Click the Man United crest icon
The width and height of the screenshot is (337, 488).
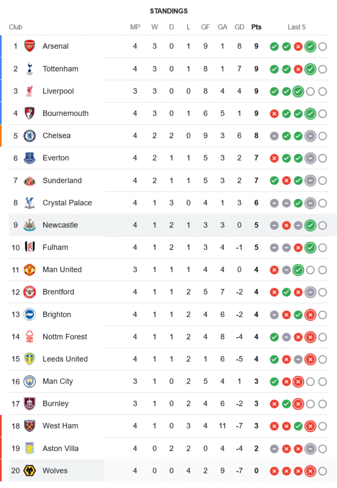point(30,269)
